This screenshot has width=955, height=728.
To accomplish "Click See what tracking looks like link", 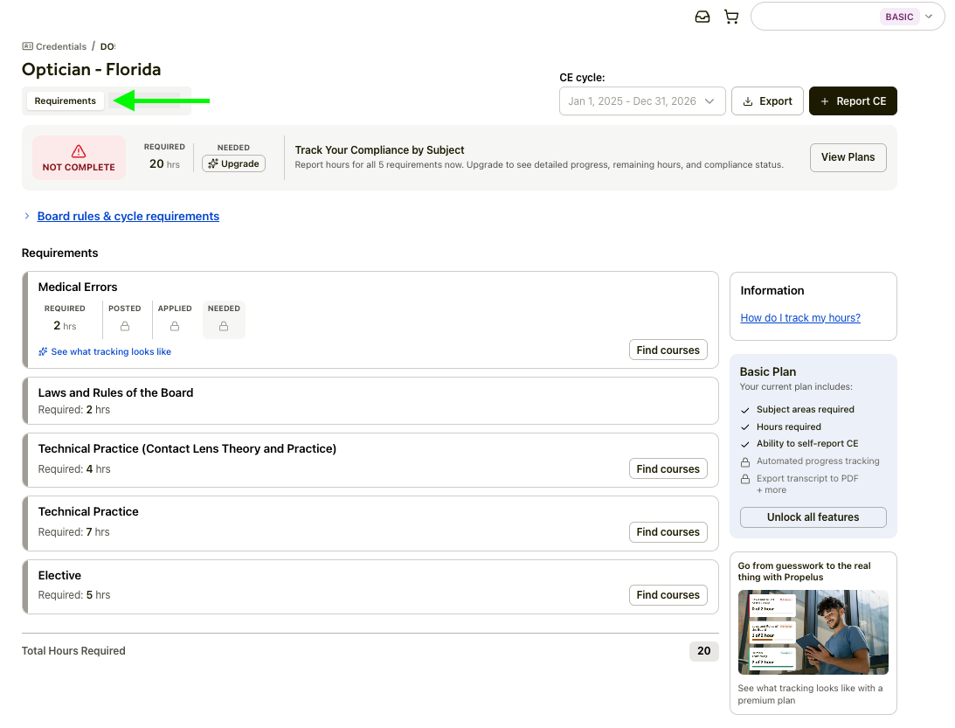I will click(110, 351).
